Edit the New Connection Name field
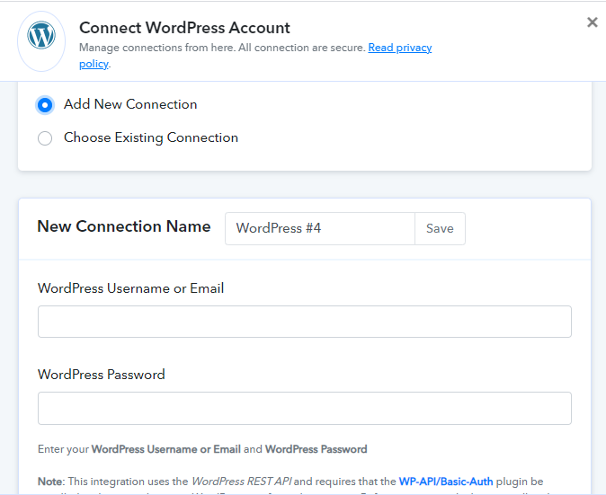 (320, 228)
